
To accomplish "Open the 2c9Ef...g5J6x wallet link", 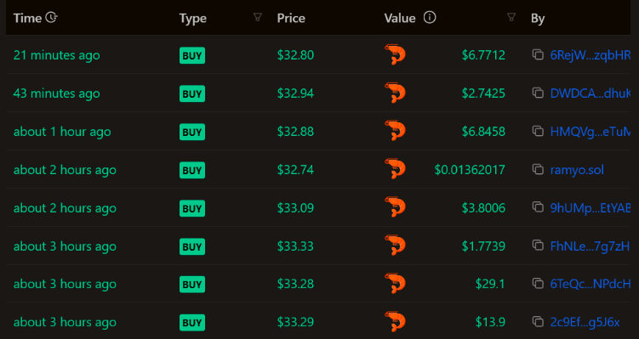I will point(585,322).
